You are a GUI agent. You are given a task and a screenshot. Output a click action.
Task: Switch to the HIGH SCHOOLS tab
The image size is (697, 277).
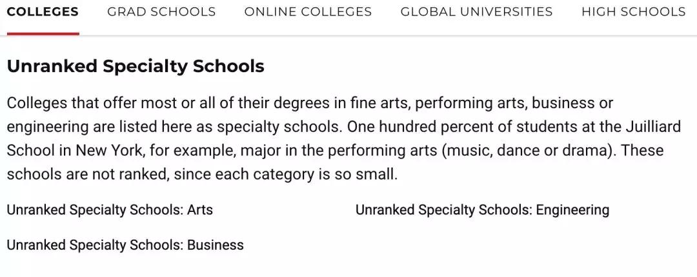pos(634,12)
